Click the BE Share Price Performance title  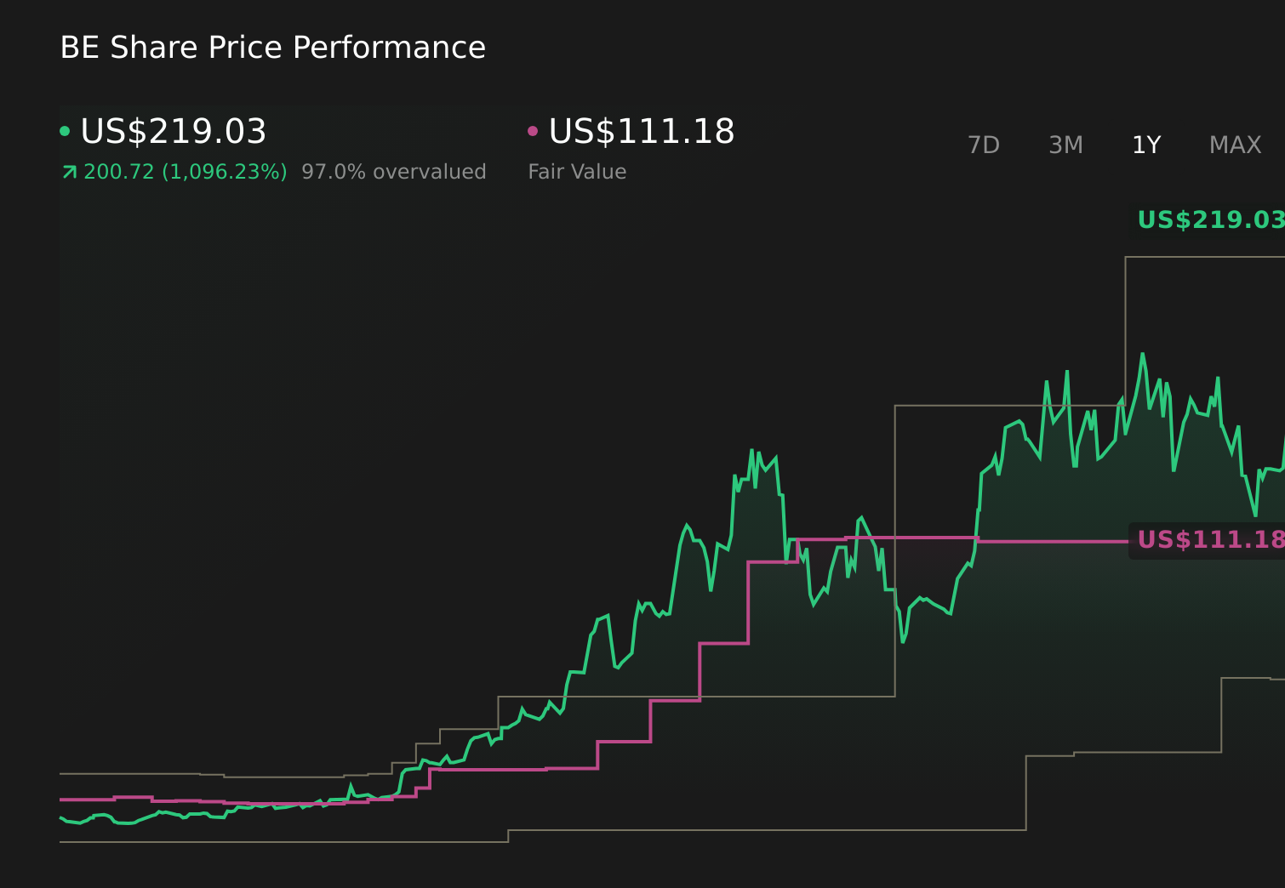[x=272, y=48]
